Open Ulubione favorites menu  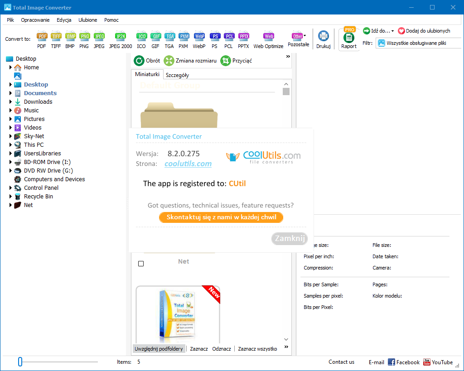(x=87, y=20)
